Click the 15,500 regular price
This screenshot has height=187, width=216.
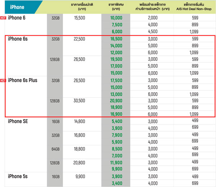point(79,18)
